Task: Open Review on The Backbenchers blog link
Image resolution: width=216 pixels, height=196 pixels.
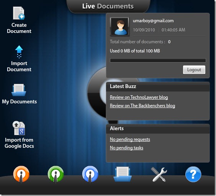Action: [x=142, y=106]
